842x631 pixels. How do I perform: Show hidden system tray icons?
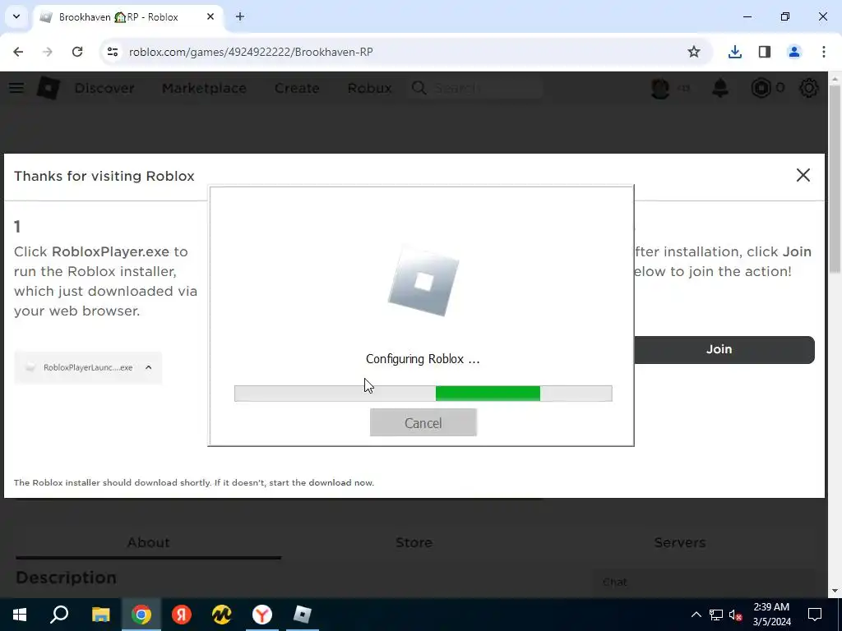[696, 615]
